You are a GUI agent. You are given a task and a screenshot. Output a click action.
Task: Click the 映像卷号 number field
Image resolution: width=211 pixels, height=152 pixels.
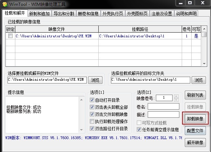tap(164, 98)
